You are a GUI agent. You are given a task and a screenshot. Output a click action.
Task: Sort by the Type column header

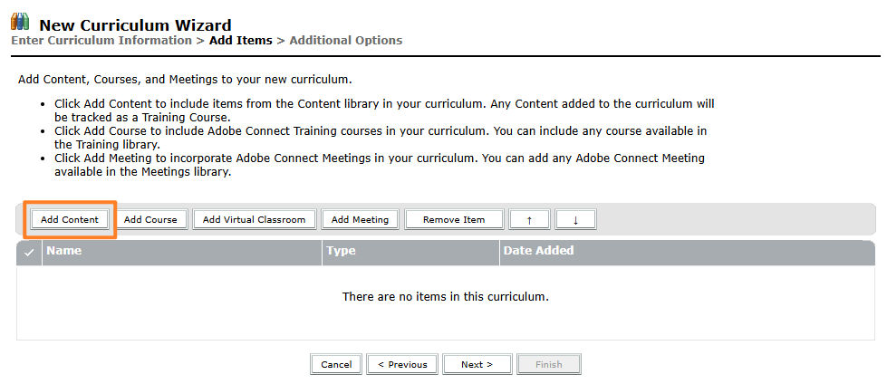341,251
